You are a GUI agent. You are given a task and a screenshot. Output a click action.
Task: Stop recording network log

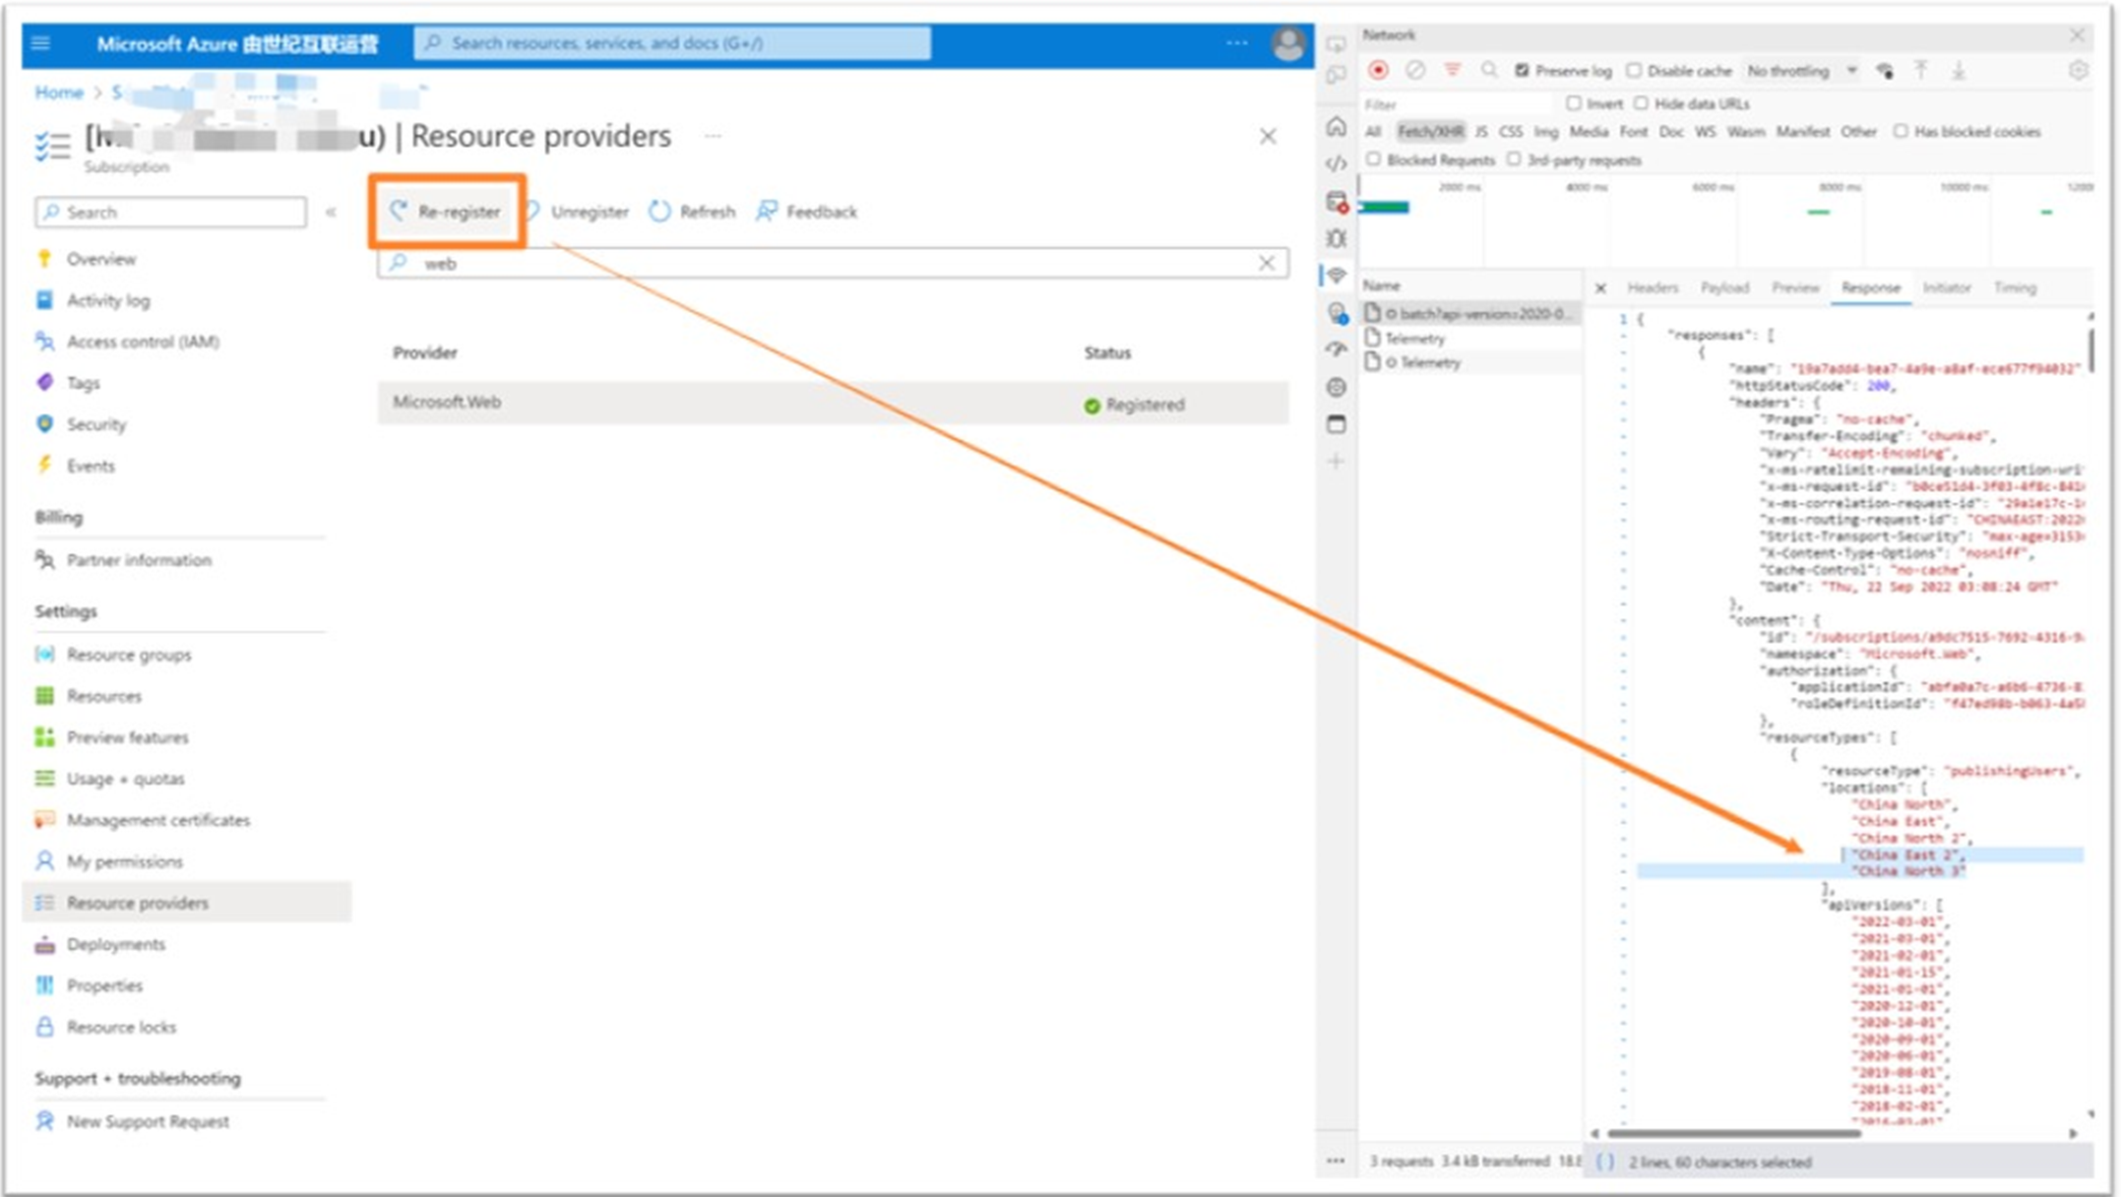pos(1378,71)
